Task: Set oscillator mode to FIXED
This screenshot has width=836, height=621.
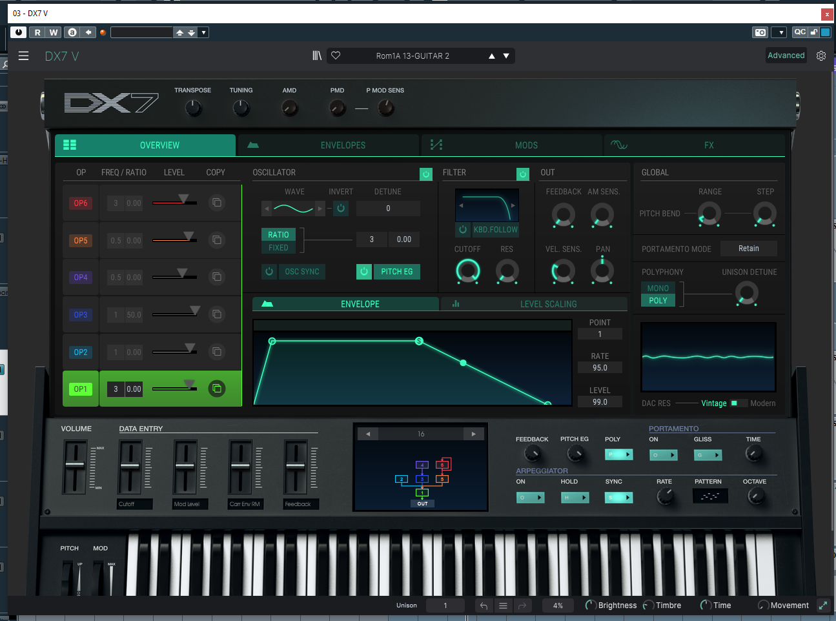Action: pos(278,248)
